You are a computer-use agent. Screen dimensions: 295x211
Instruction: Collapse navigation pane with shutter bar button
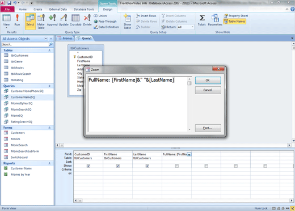[x=51, y=39]
